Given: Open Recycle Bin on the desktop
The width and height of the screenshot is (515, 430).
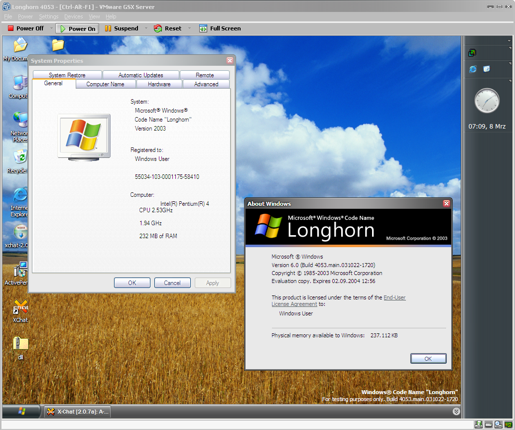Looking at the screenshot, I should coord(19,158).
